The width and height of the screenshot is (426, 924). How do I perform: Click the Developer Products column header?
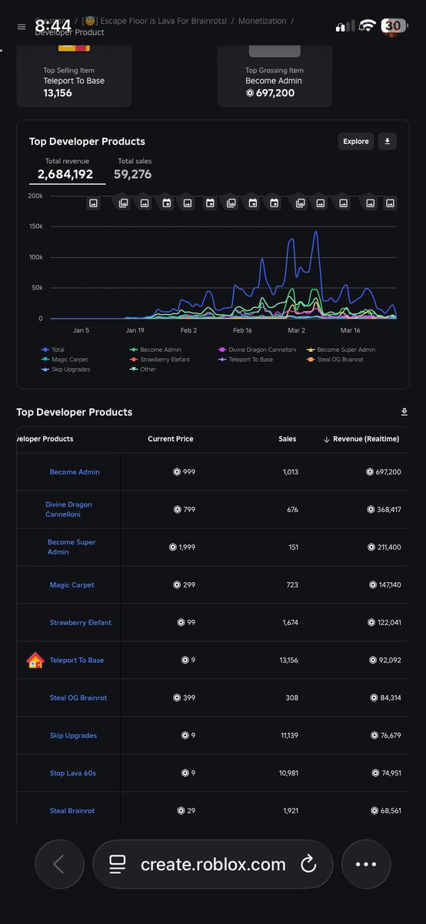click(x=45, y=439)
